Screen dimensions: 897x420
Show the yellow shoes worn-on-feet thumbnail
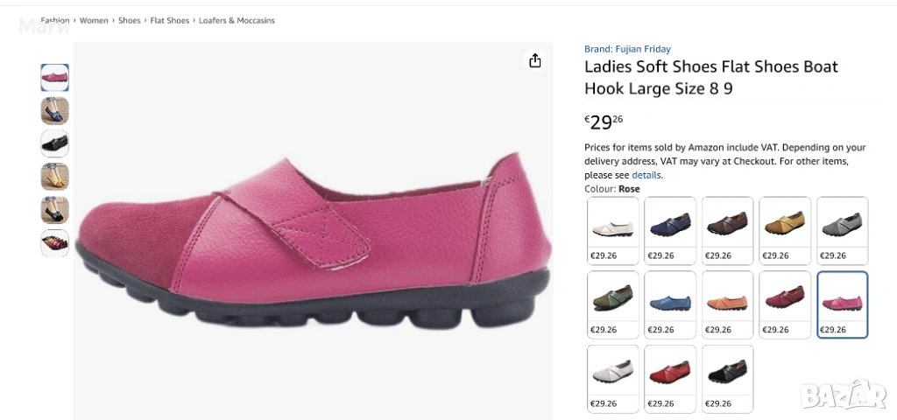tap(54, 177)
